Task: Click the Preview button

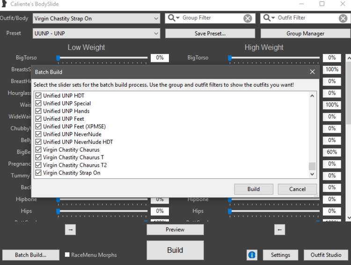Action: [175, 229]
